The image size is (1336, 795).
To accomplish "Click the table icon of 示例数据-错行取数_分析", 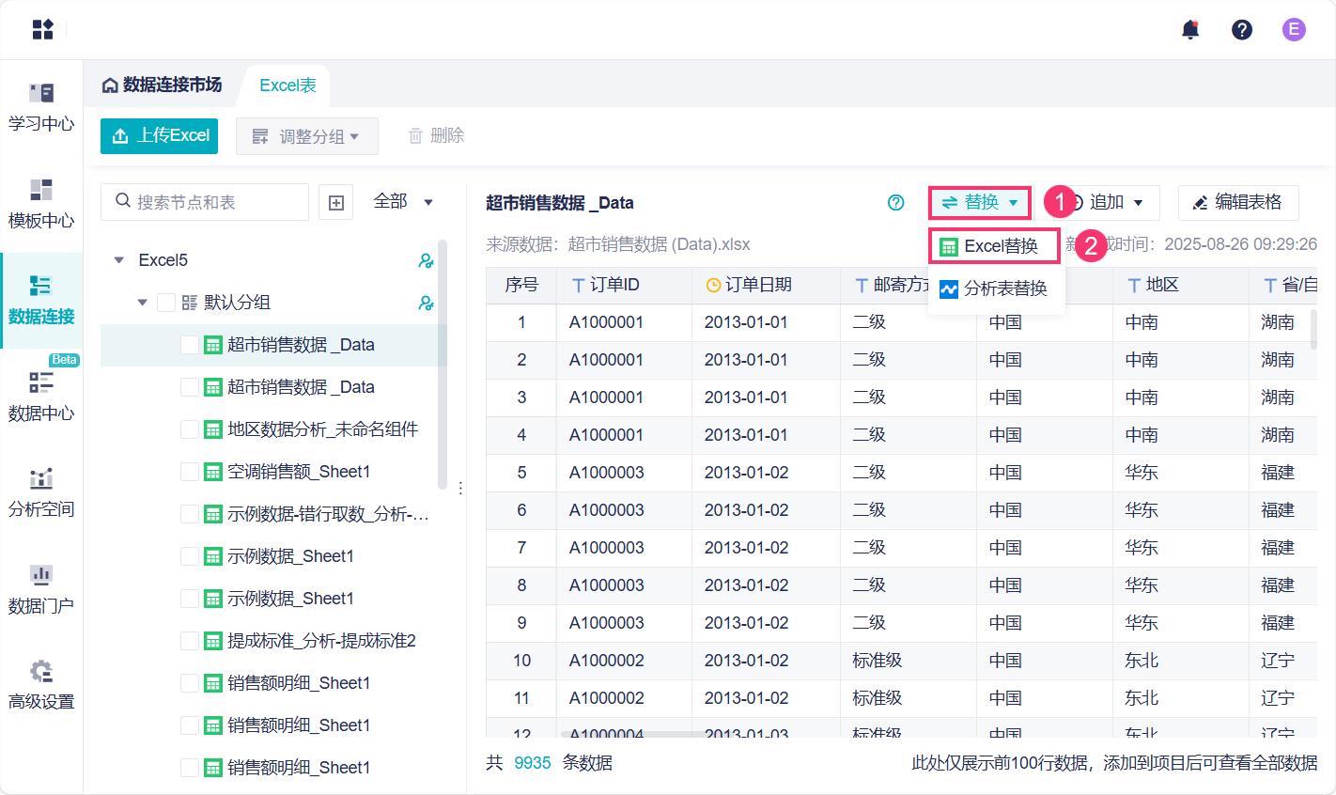I will pyautogui.click(x=213, y=514).
